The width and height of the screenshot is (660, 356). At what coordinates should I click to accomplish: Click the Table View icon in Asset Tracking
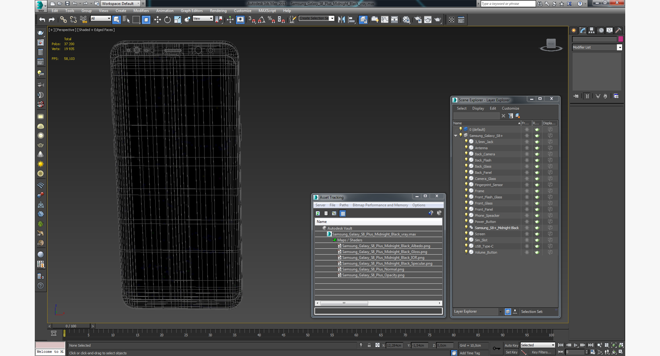click(342, 214)
